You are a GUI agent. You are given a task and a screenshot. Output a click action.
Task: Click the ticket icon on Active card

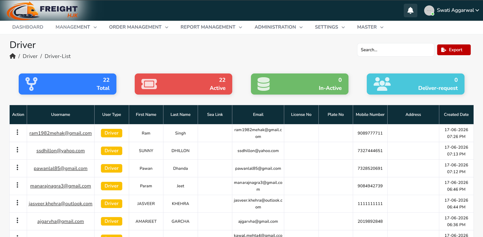point(149,84)
